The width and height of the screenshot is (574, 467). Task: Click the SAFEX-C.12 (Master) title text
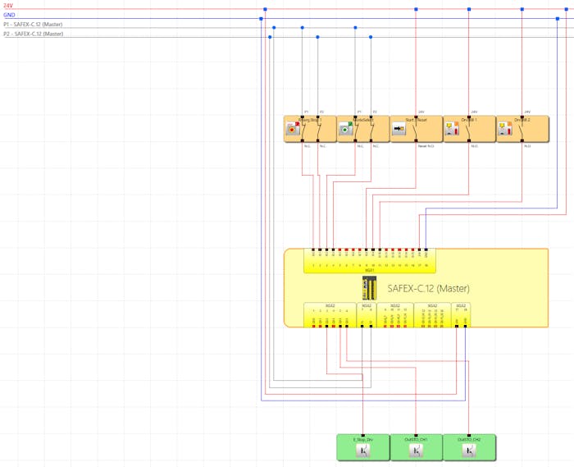tap(428, 289)
